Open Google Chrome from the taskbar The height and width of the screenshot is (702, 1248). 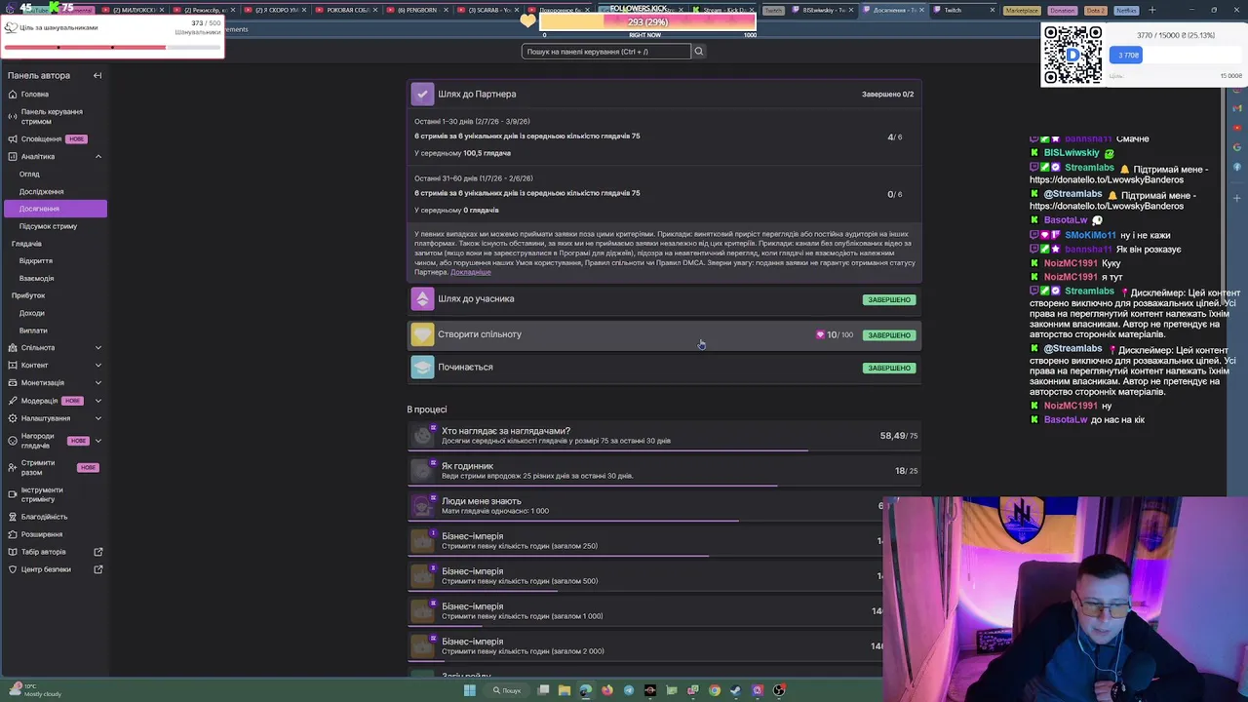click(715, 690)
